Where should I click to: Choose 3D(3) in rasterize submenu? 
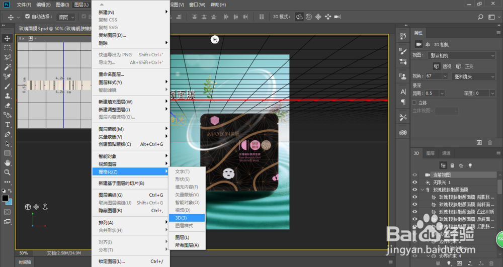[x=187, y=218]
